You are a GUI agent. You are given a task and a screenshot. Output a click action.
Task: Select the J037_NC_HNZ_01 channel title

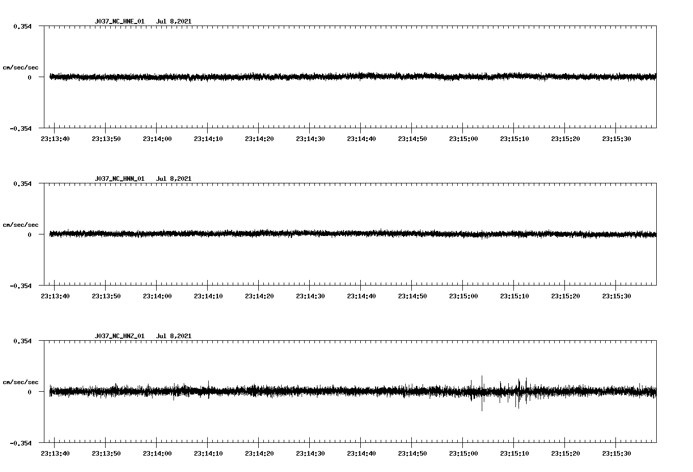pyautogui.click(x=119, y=336)
